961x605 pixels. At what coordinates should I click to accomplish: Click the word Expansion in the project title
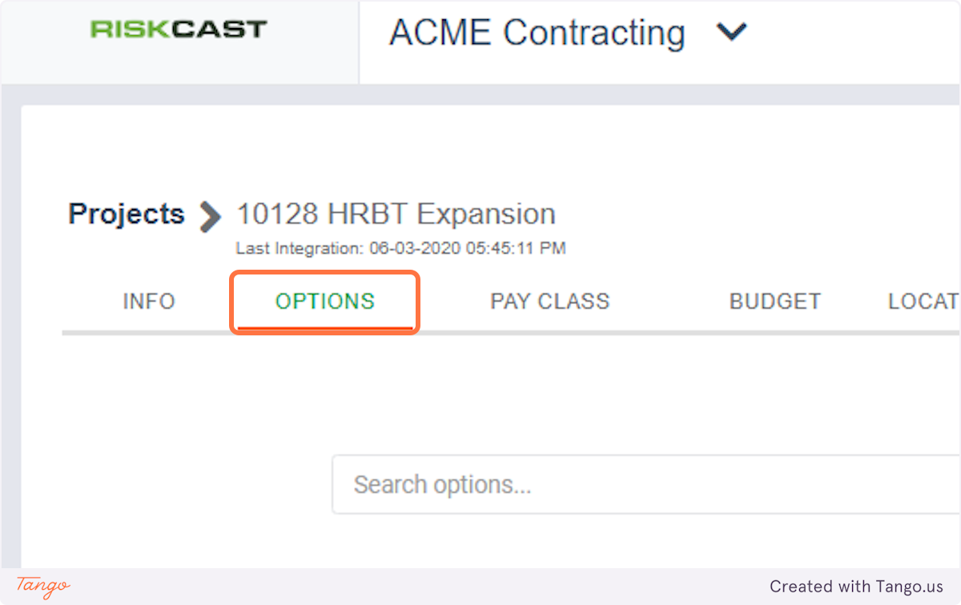pos(486,214)
